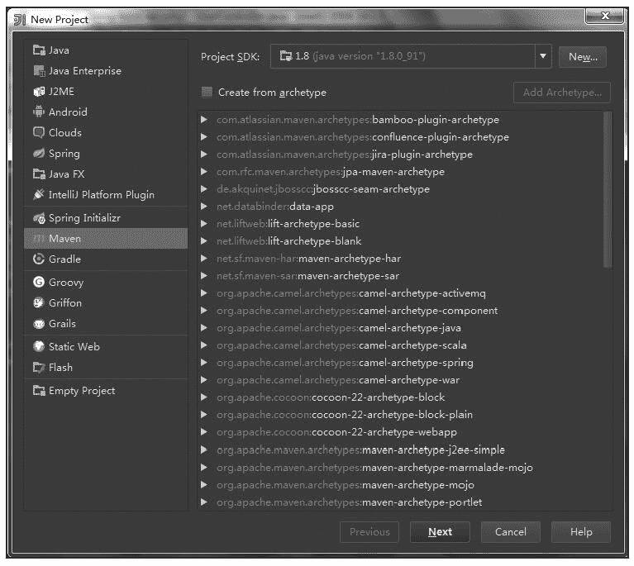634x566 pixels.
Task: Click the Android icon in project list
Action: tap(38, 112)
